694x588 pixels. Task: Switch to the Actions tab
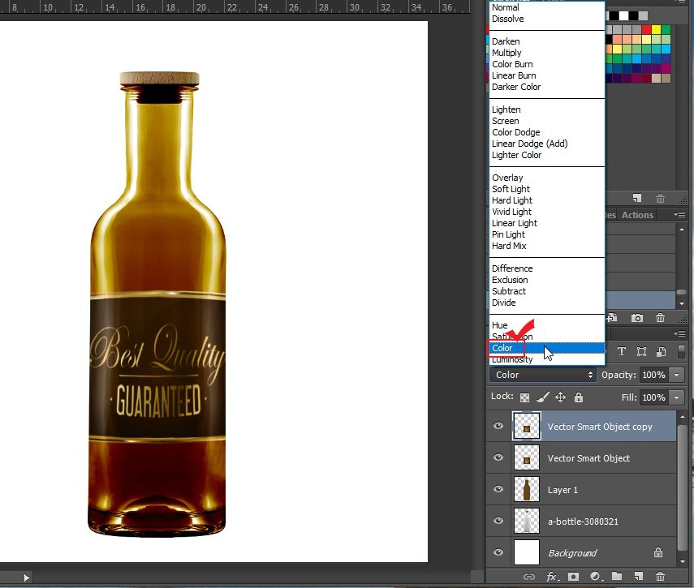637,215
